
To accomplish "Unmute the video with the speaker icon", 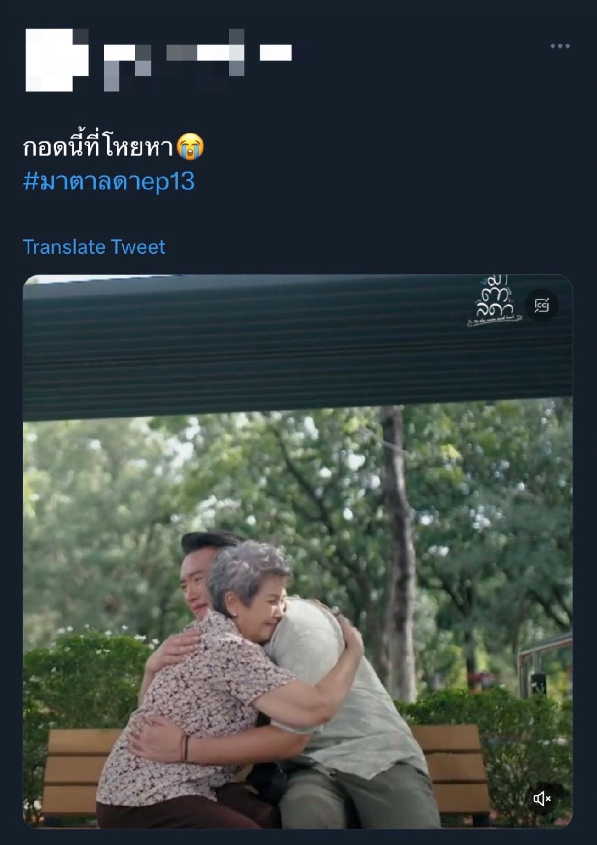I will click(542, 799).
